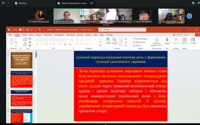This screenshot has height=125, width=200.
Task: Click the Reset slide icon
Action: tap(30, 42)
